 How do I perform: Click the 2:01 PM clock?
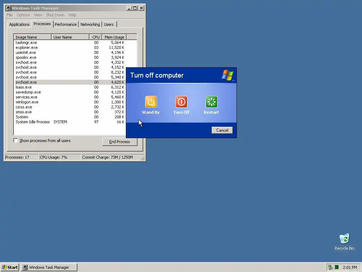350,267
